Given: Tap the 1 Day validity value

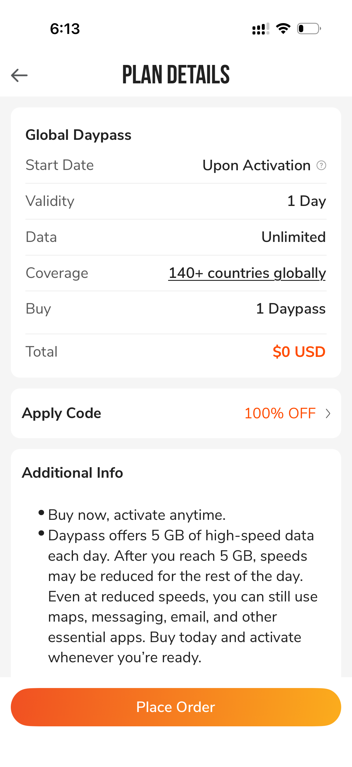Looking at the screenshot, I should [306, 201].
